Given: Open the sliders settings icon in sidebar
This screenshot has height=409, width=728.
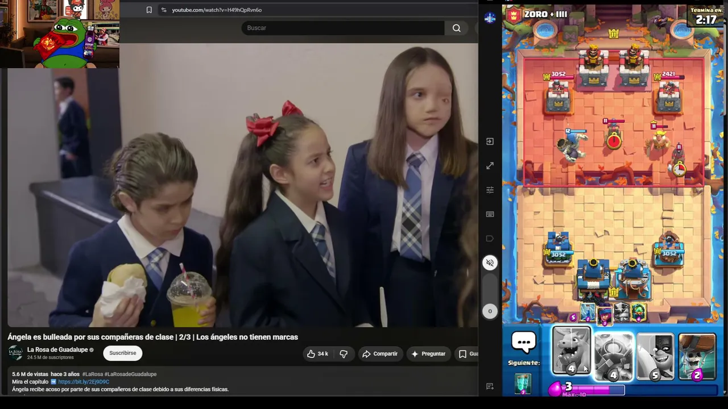Looking at the screenshot, I should point(490,190).
